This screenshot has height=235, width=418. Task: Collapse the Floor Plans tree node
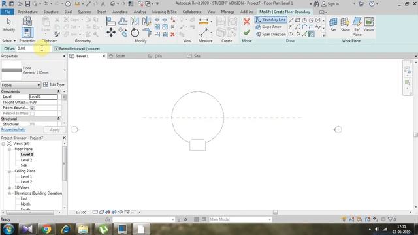point(9,149)
